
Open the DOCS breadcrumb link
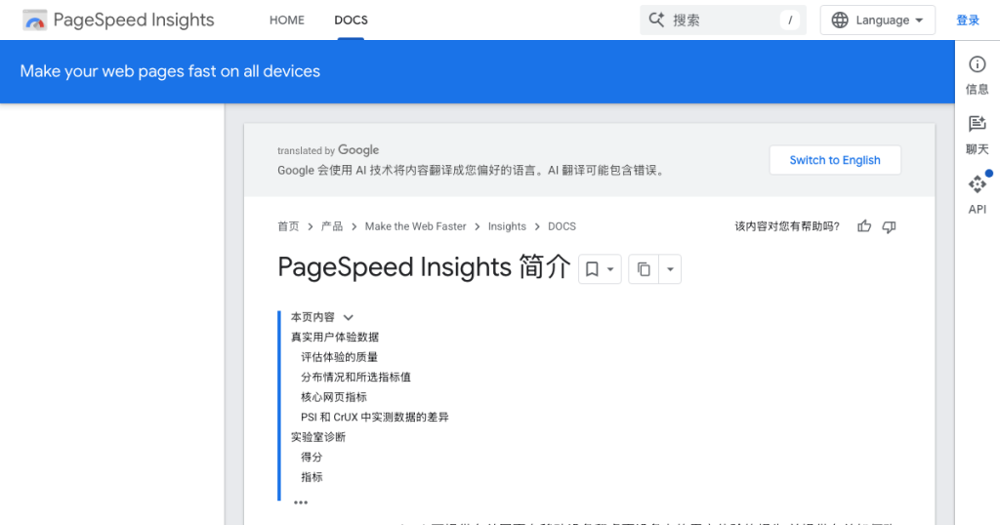562,226
